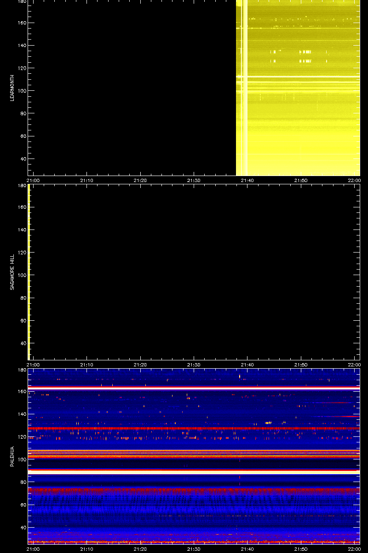Click 21:30 on the Sagamore Hill time axis
Screen dimensions: 368x553
point(194,365)
